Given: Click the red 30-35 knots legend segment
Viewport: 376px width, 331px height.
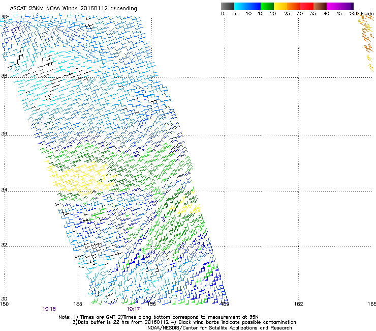Looking at the screenshot, I should coord(307,6).
